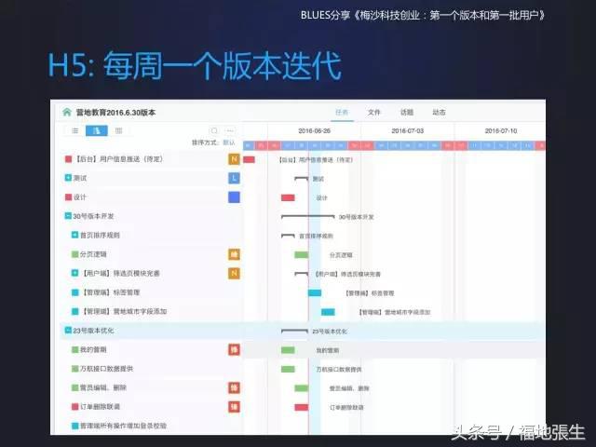Screen dimensions: 596x447
Task: Click red Gantt bar for 用户信息推送
Action: click(249, 159)
